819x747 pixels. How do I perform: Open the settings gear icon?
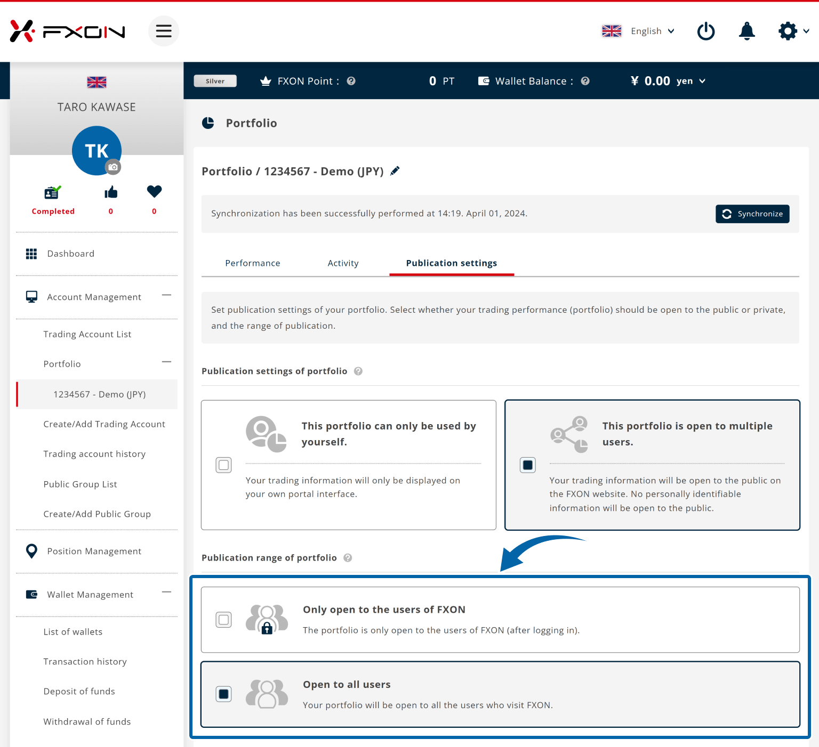(x=788, y=31)
